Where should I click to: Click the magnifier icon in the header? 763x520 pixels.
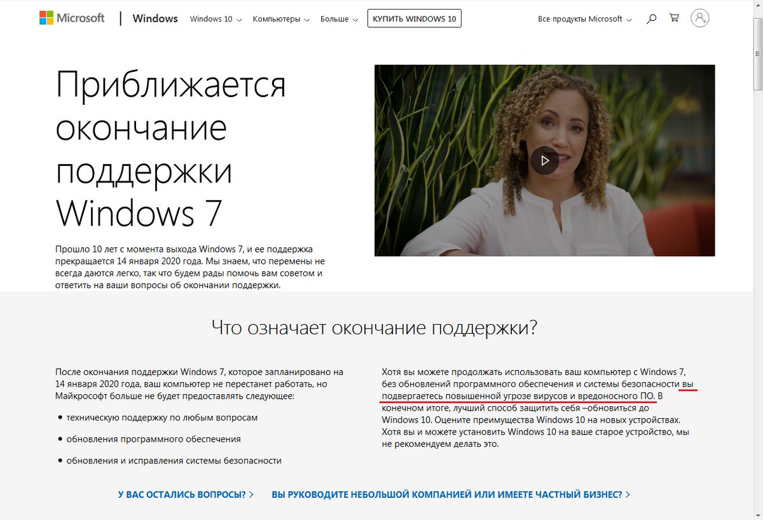coord(650,18)
